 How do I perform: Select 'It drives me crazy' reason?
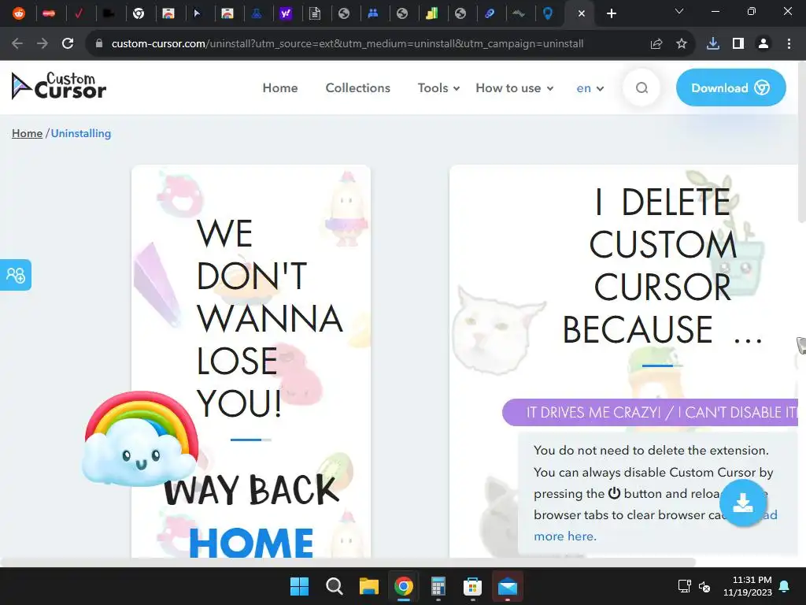pos(650,412)
